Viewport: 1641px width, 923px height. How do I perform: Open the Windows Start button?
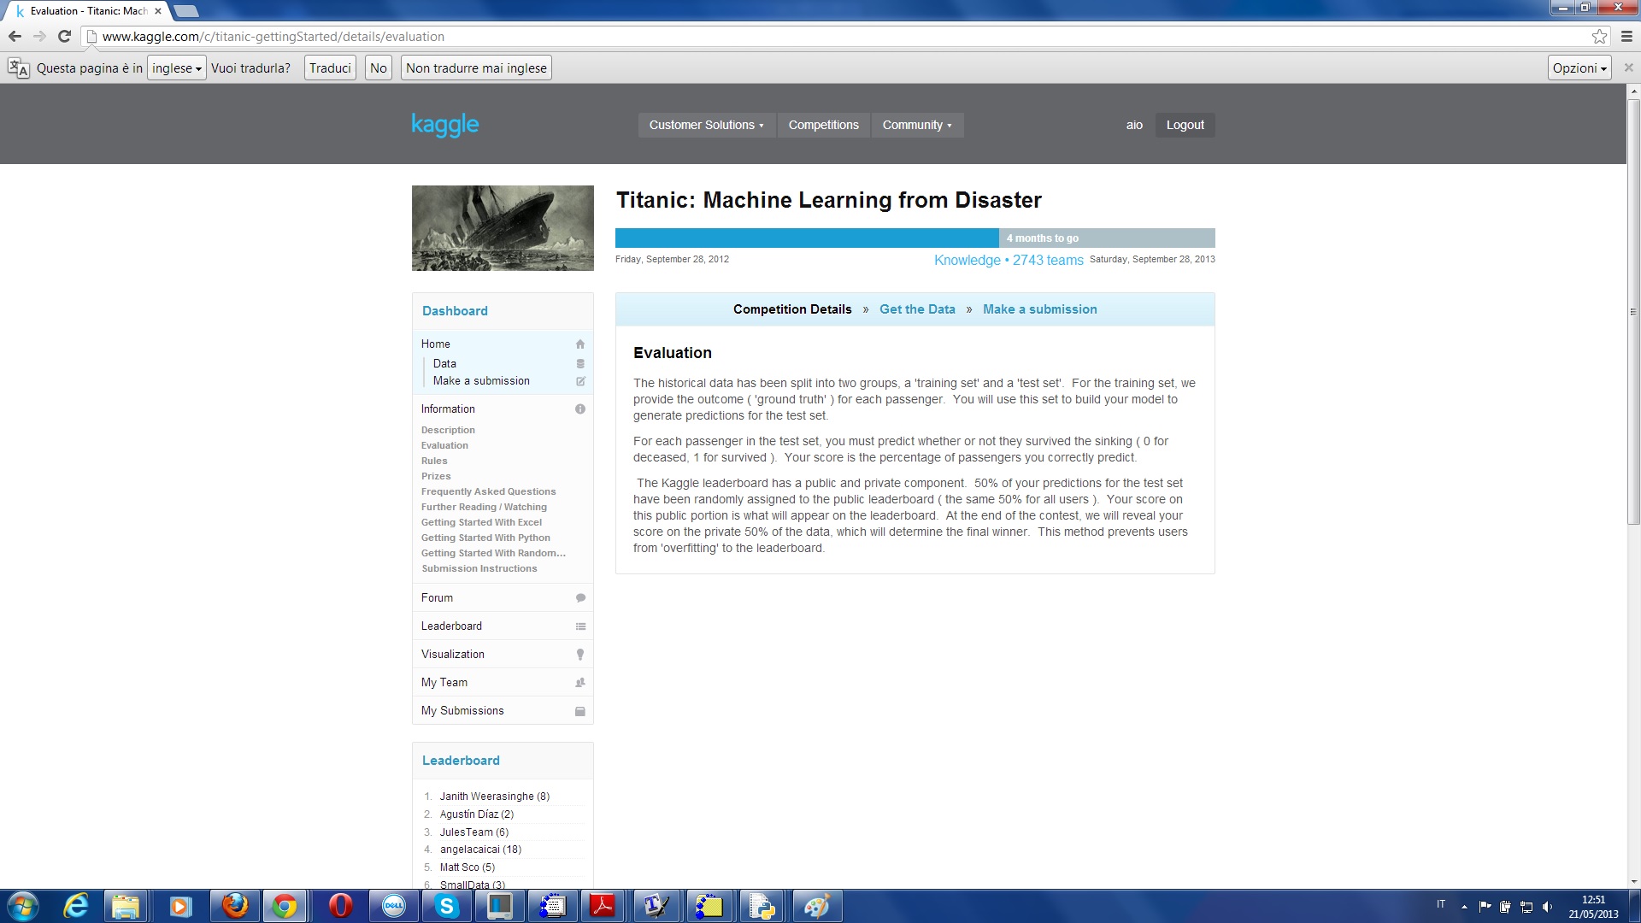(x=23, y=906)
